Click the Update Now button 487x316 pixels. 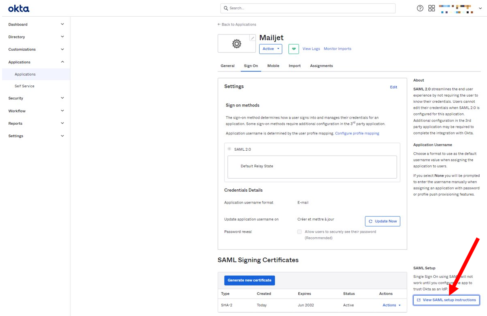(x=382, y=221)
